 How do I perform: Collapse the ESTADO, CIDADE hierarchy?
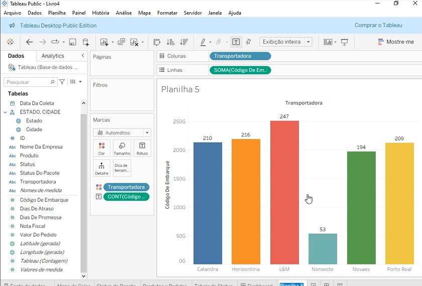point(5,112)
